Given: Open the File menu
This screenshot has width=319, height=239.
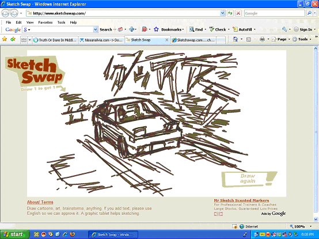Looking at the screenshot, I should (x=9, y=22).
